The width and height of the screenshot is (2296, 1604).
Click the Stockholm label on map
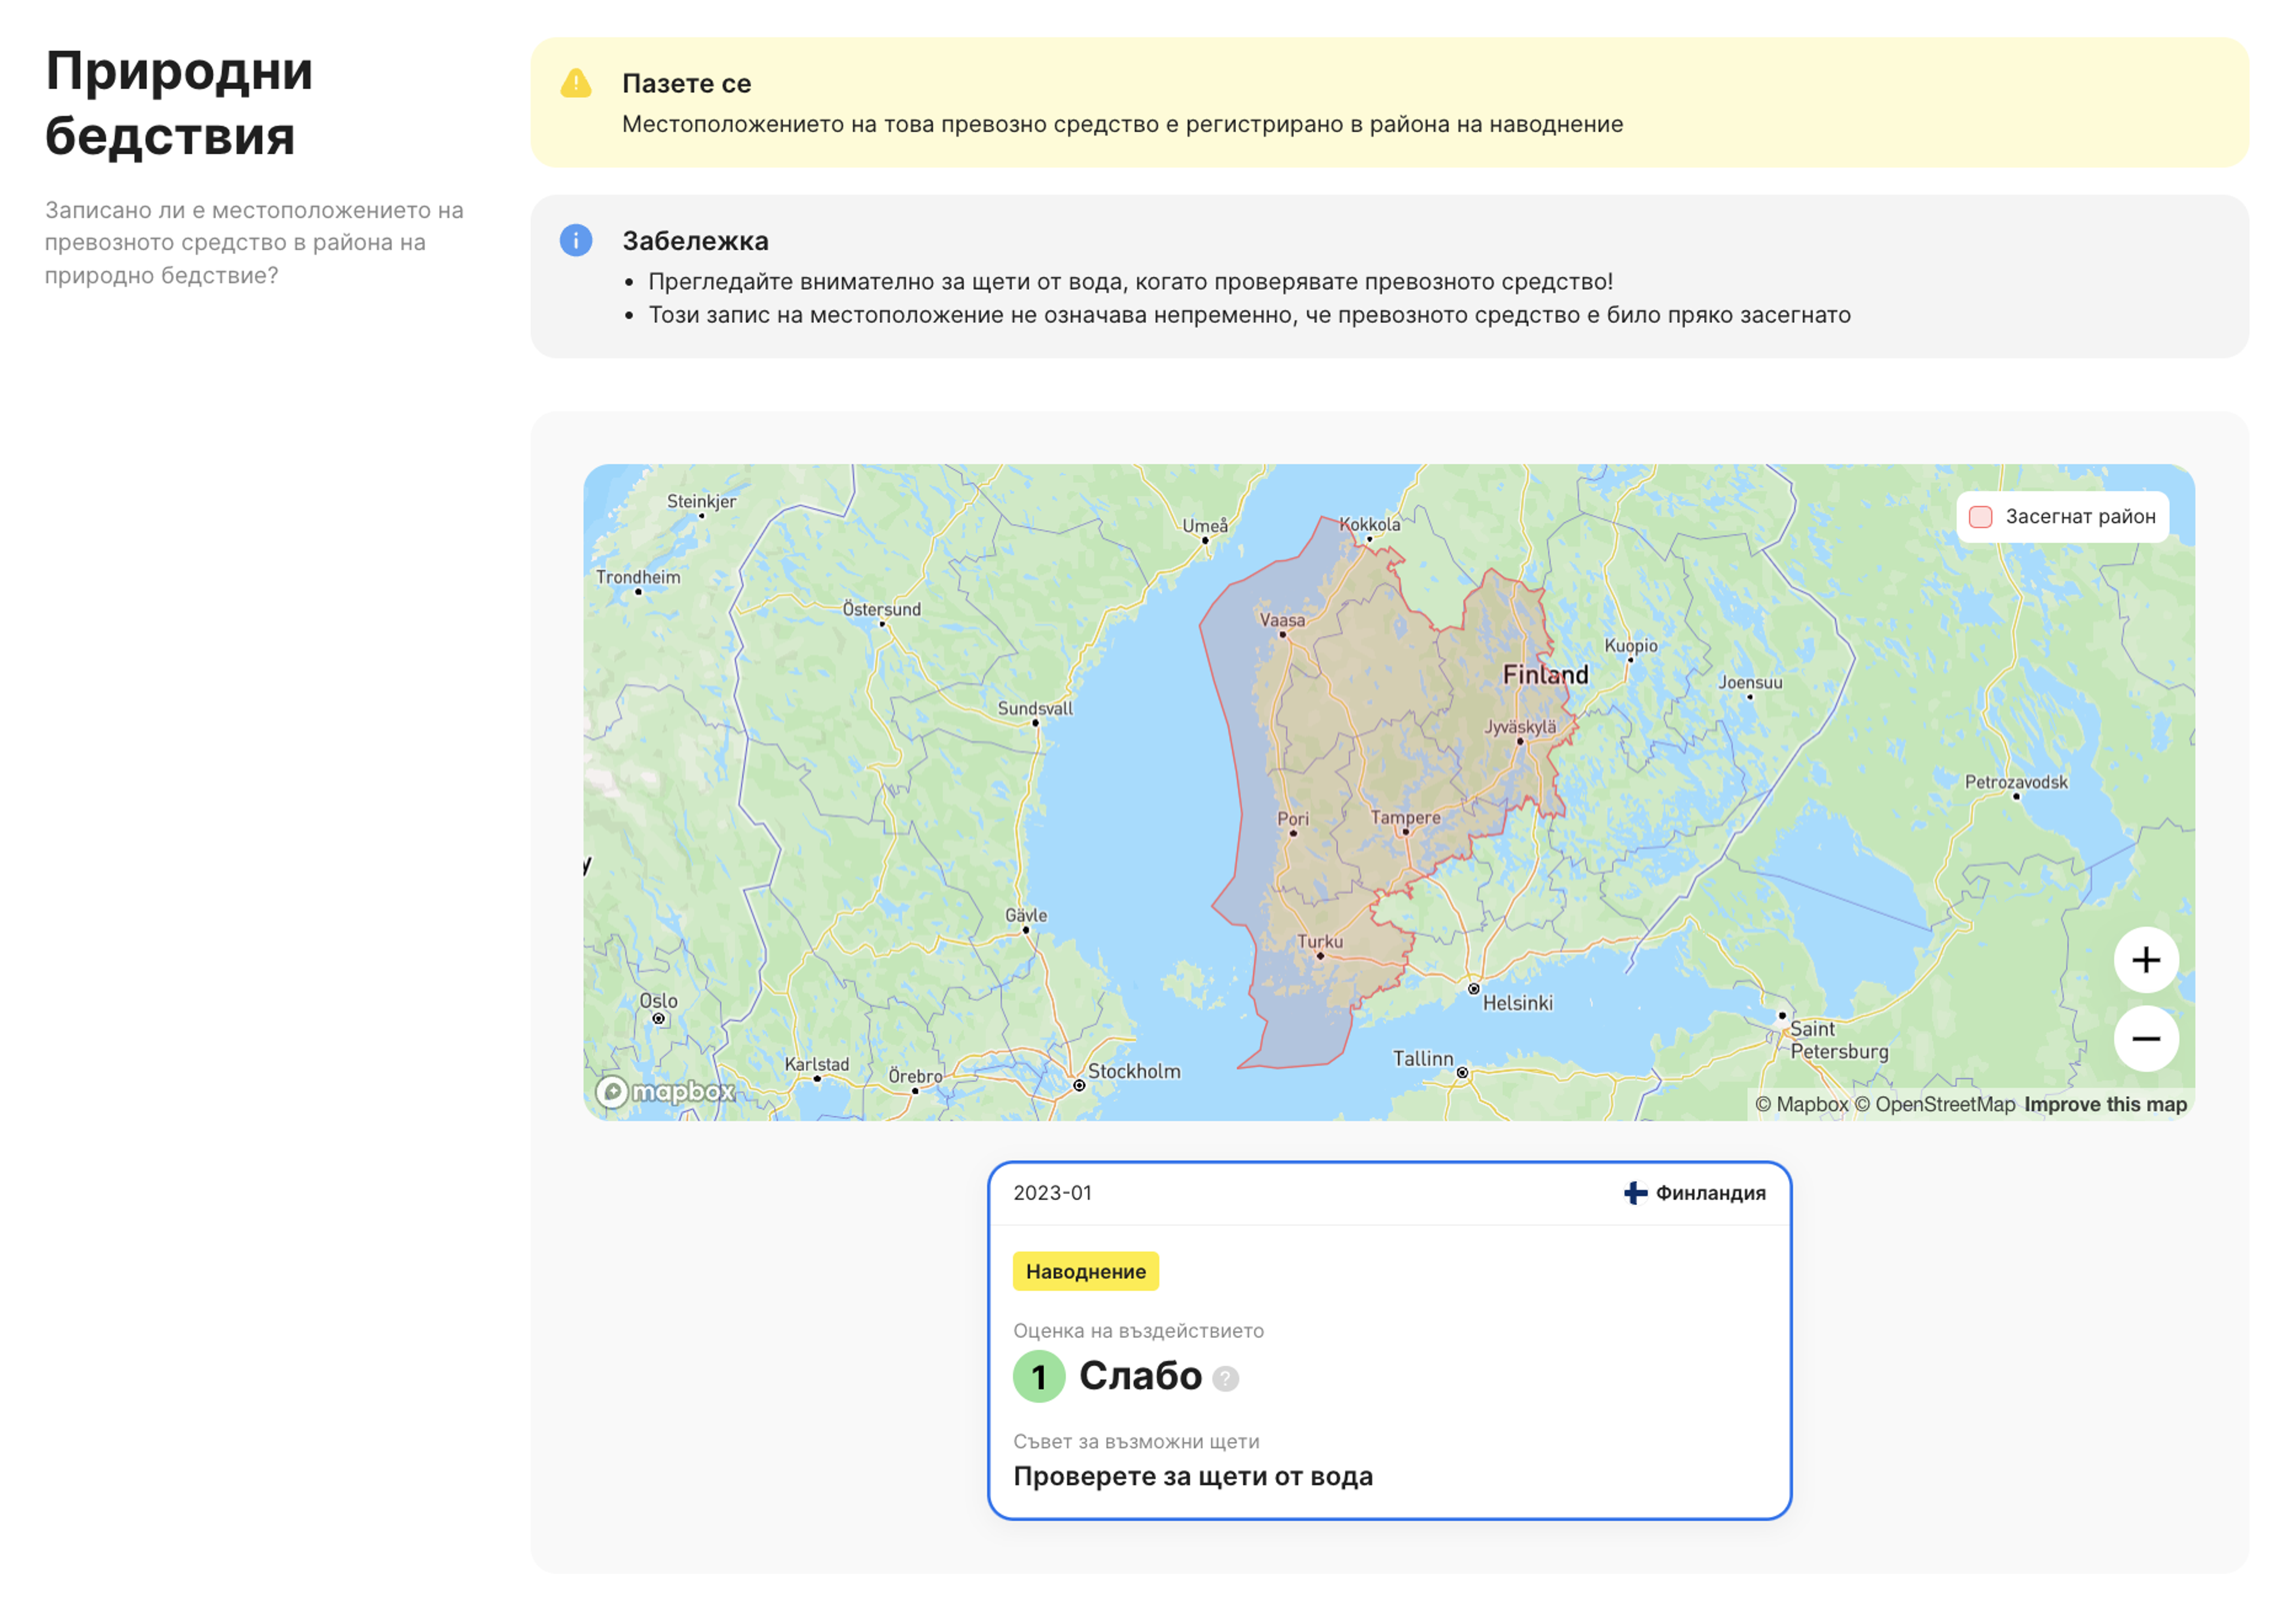(x=1134, y=1071)
